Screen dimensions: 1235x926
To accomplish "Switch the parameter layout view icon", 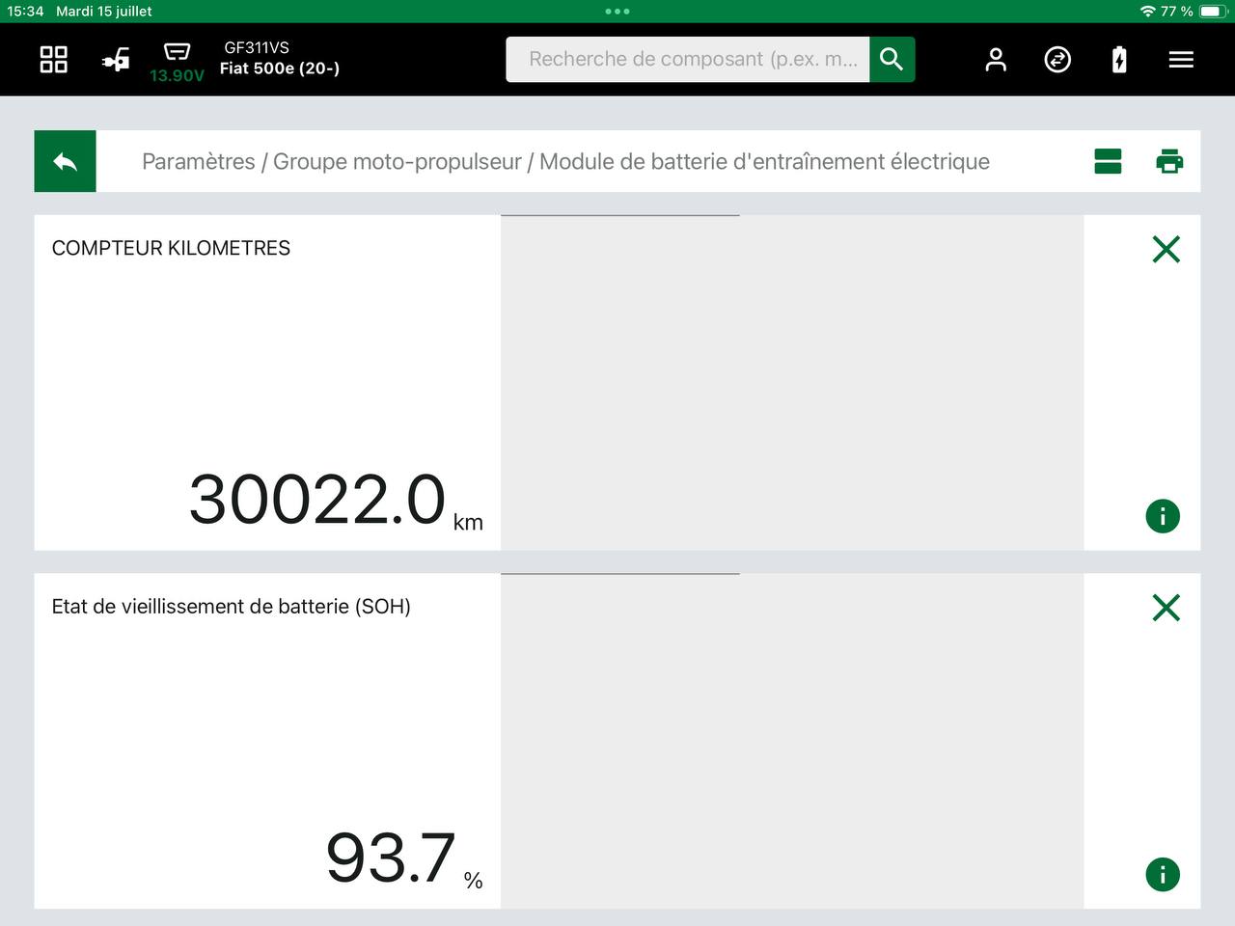I will pyautogui.click(x=1108, y=161).
